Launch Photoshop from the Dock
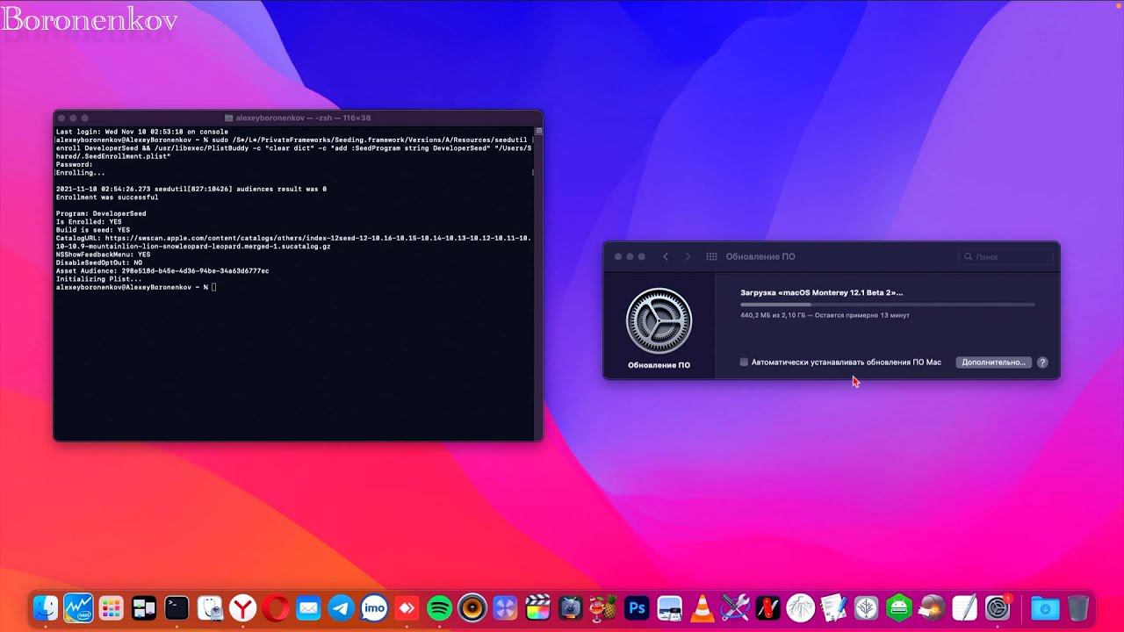 pyautogui.click(x=636, y=607)
